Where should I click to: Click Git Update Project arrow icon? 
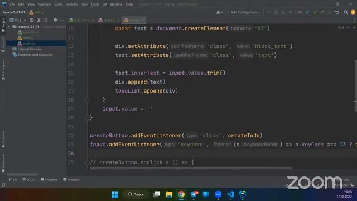pos(307,12)
